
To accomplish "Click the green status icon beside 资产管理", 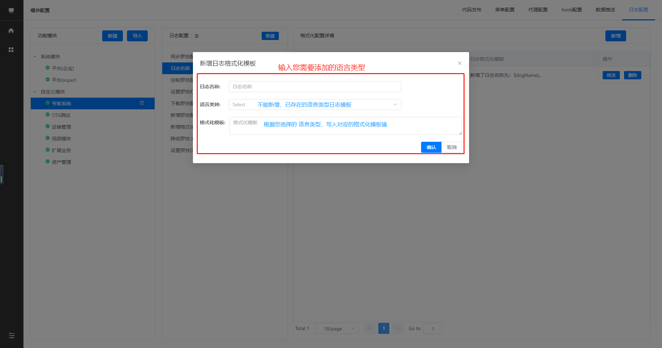I will [48, 162].
